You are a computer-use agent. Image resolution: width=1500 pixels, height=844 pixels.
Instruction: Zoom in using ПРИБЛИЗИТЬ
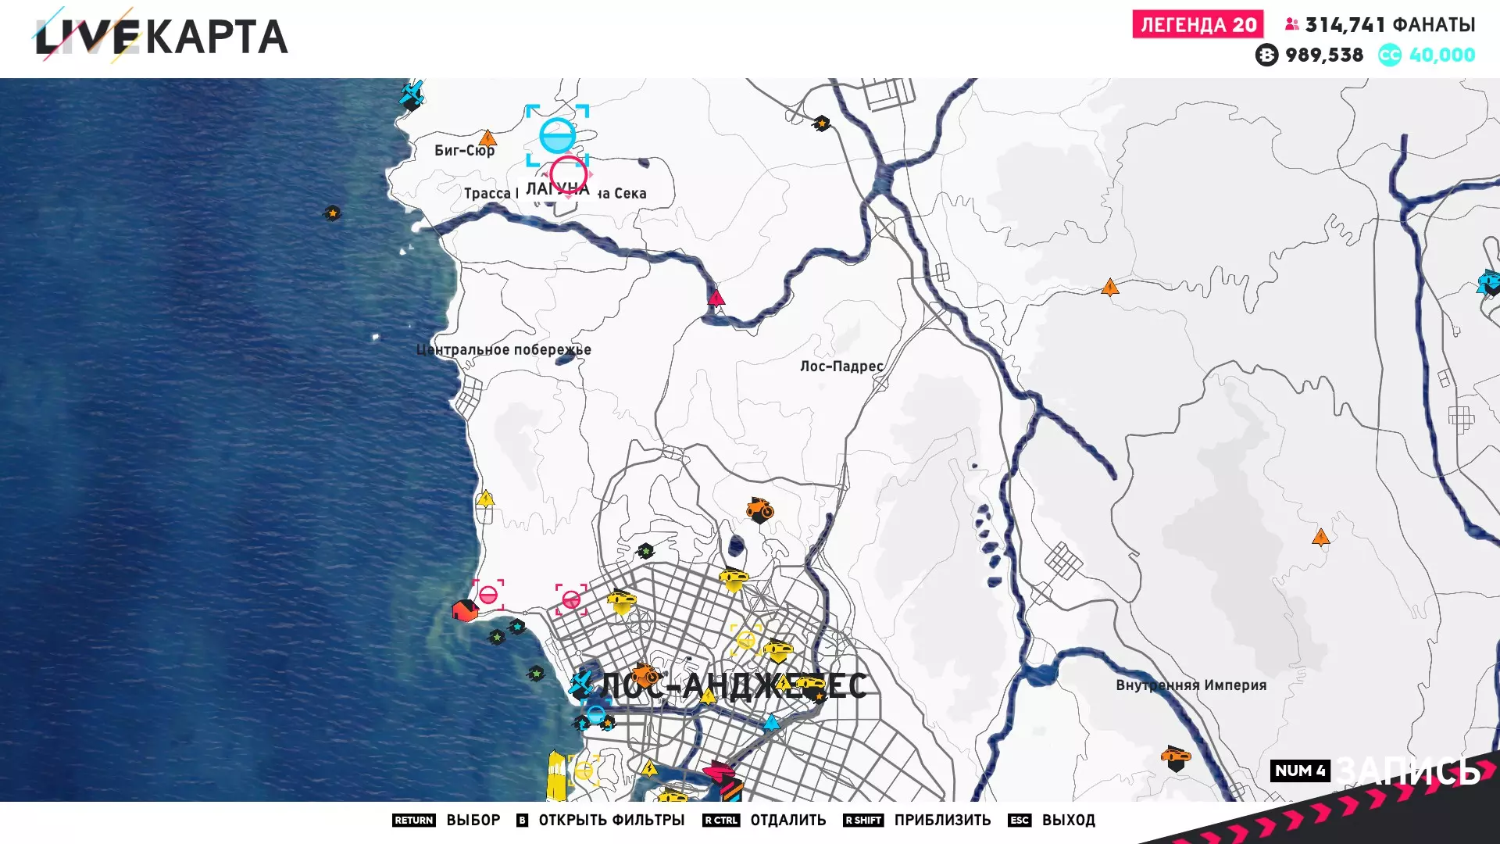pos(942,820)
